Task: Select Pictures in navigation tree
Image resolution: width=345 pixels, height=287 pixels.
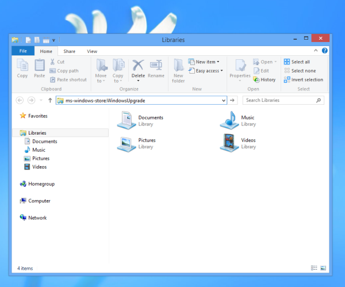Action: coord(37,158)
